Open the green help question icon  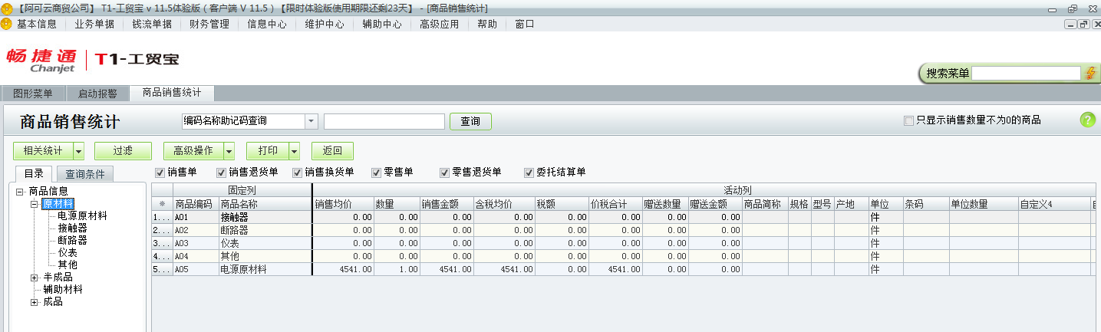(1087, 120)
